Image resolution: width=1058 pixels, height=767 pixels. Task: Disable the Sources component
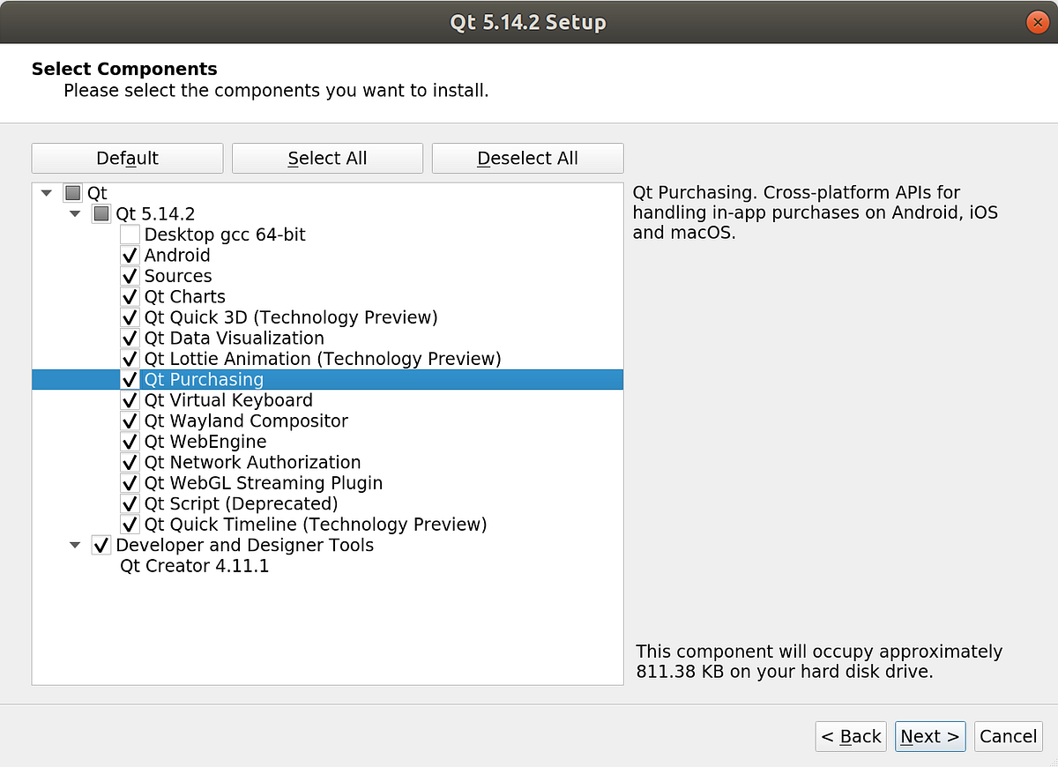pyautogui.click(x=129, y=275)
